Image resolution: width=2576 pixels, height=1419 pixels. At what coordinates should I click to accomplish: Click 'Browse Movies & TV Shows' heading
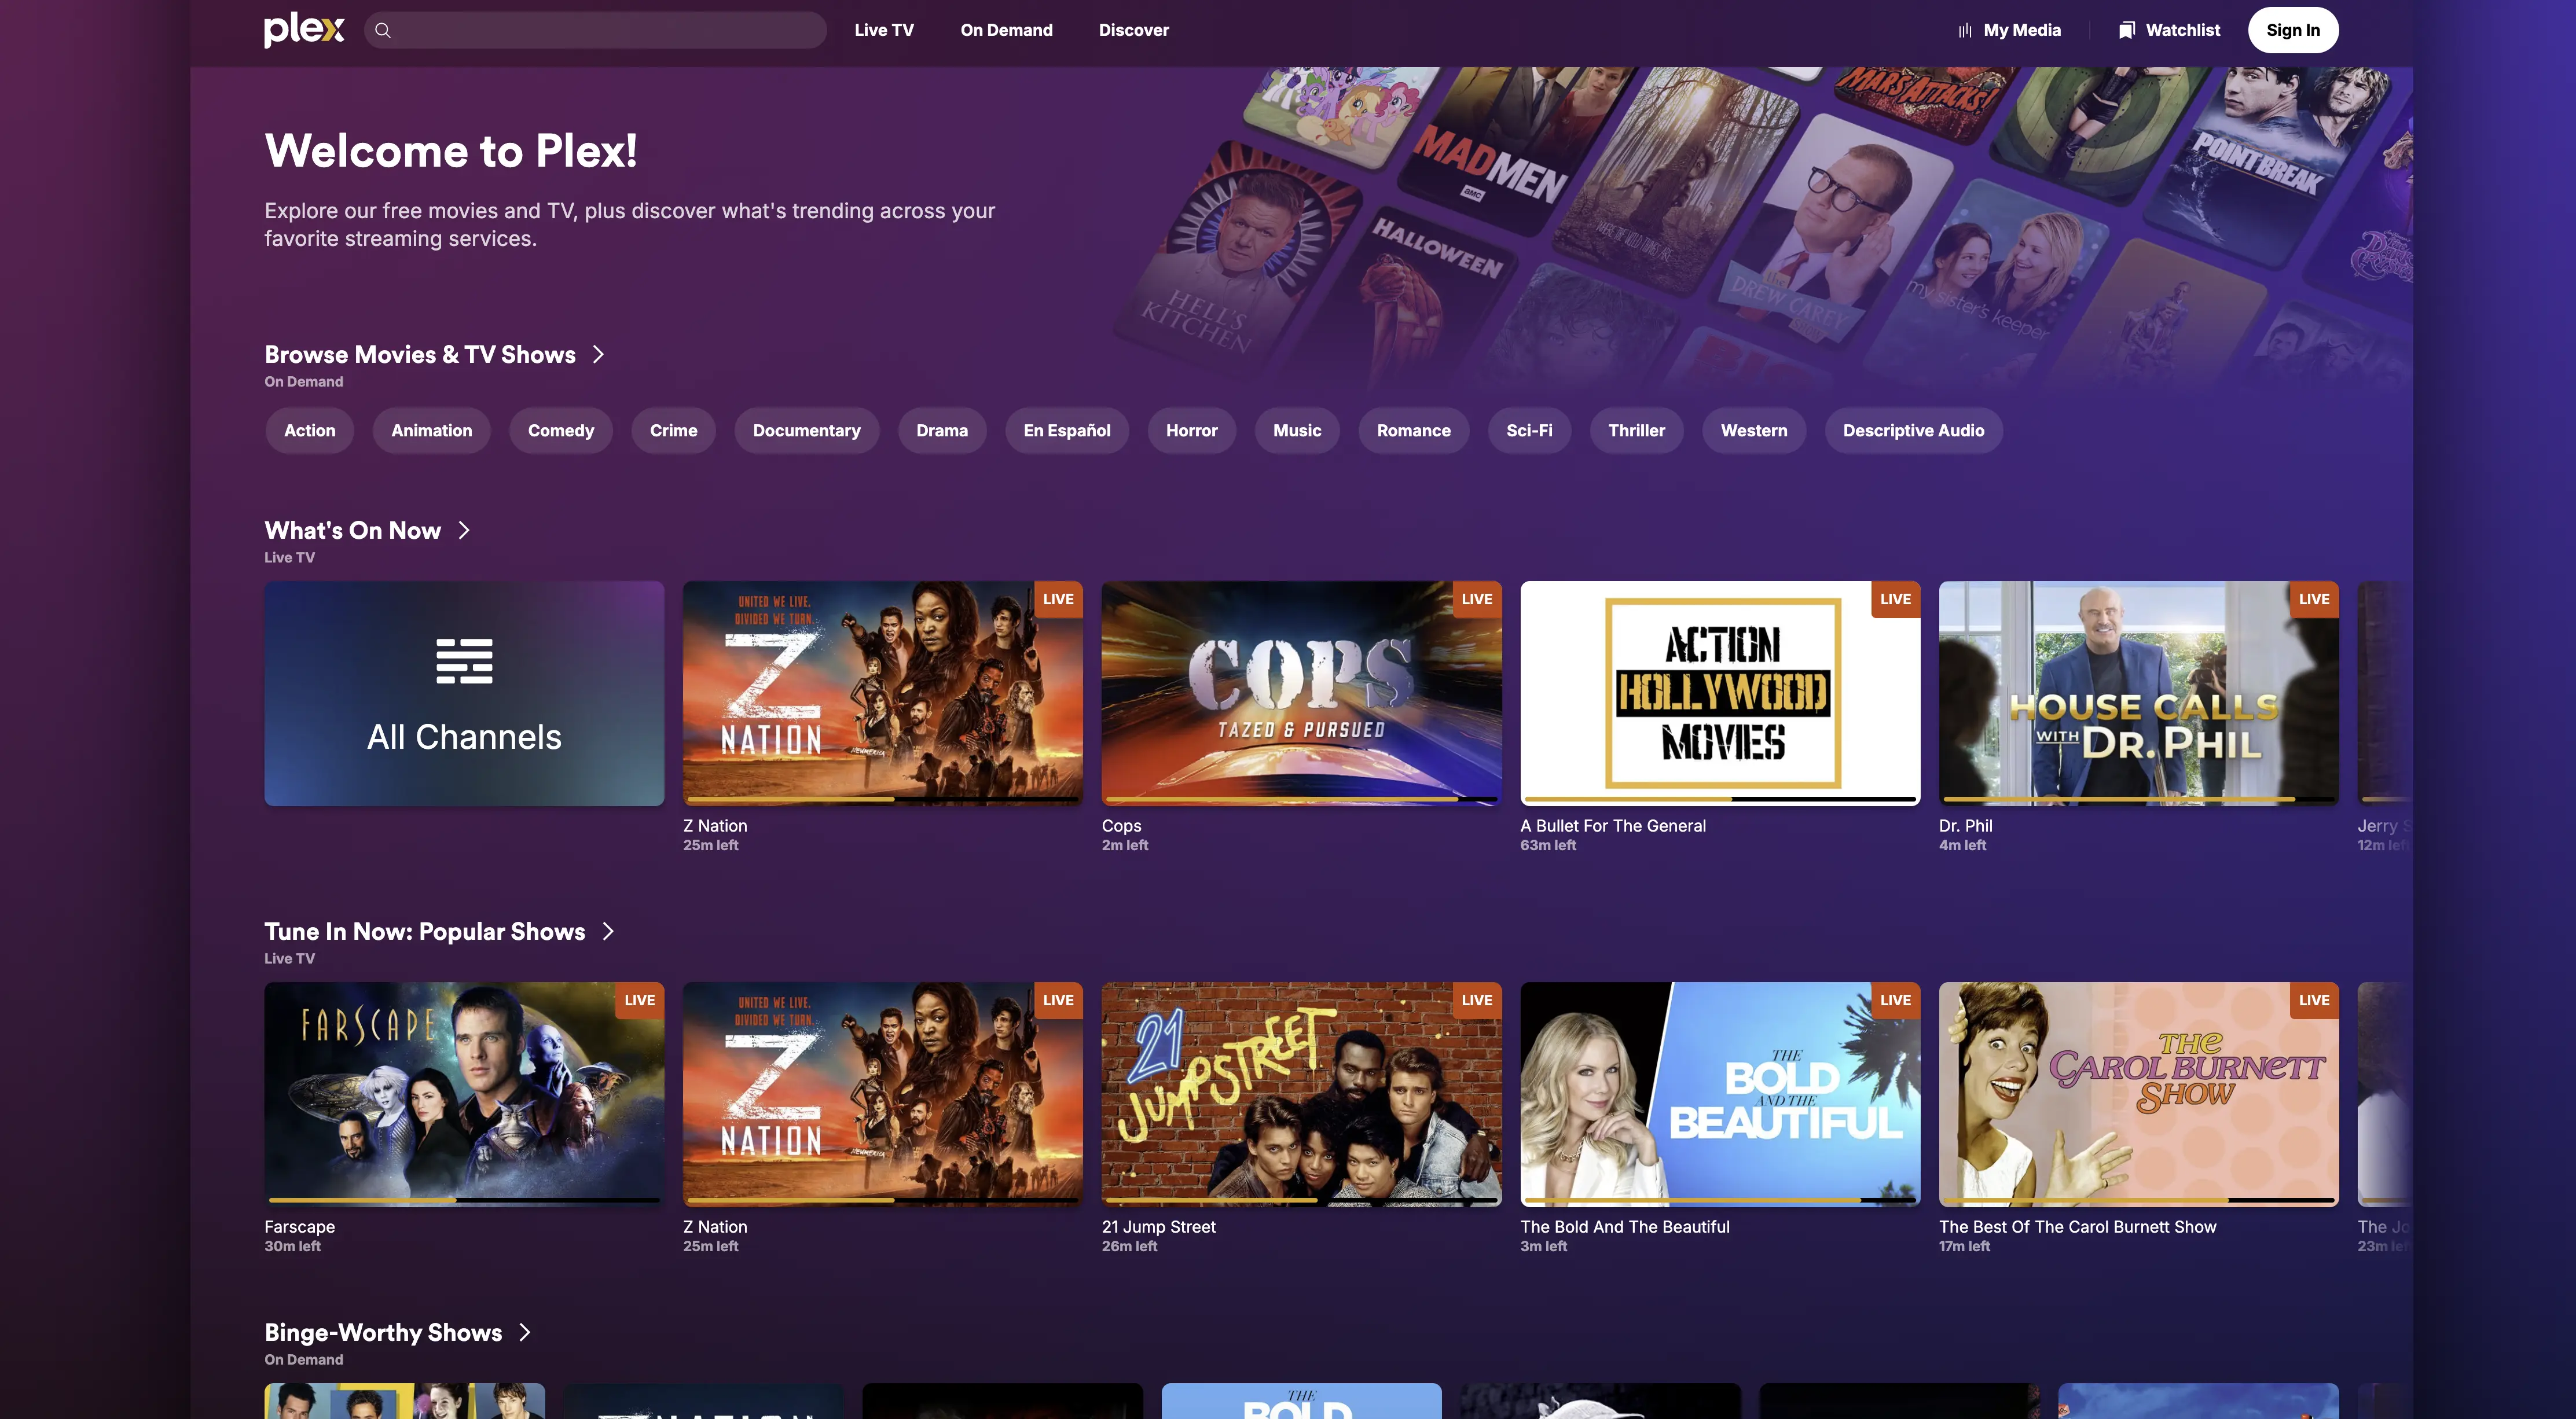(420, 354)
